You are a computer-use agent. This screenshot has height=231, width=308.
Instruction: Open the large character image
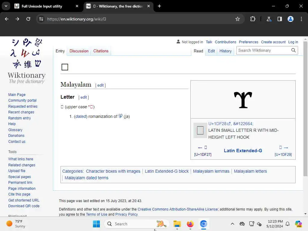point(243,100)
